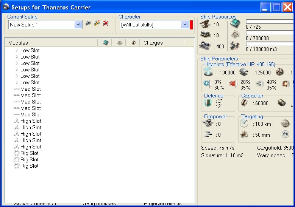295x207 pixels.
Task: Click the EM resistance icon showing 0% and 60%
Action: click(x=207, y=83)
